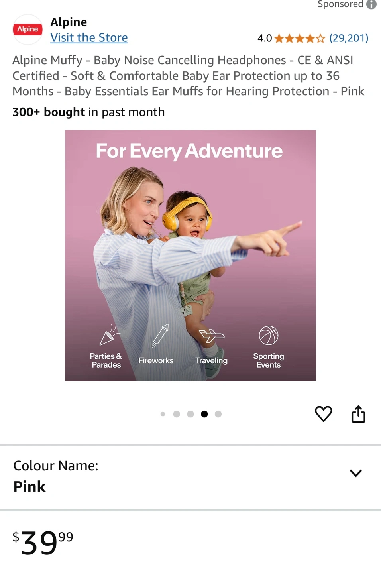Tap the Alpine Muffy product title
The image size is (381, 574).
point(188,76)
